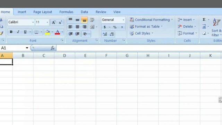The width and height of the screenshot is (222, 125).
Task: Open Format cells menu
Action: pos(187,33)
